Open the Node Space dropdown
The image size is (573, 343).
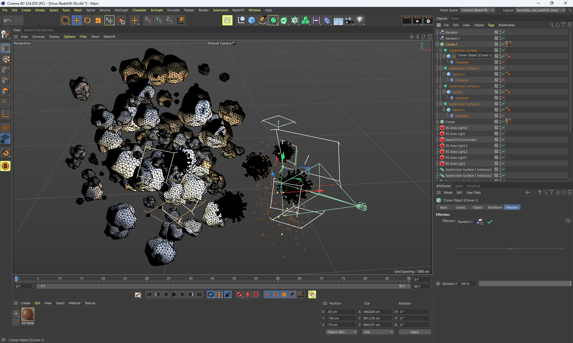point(477,10)
